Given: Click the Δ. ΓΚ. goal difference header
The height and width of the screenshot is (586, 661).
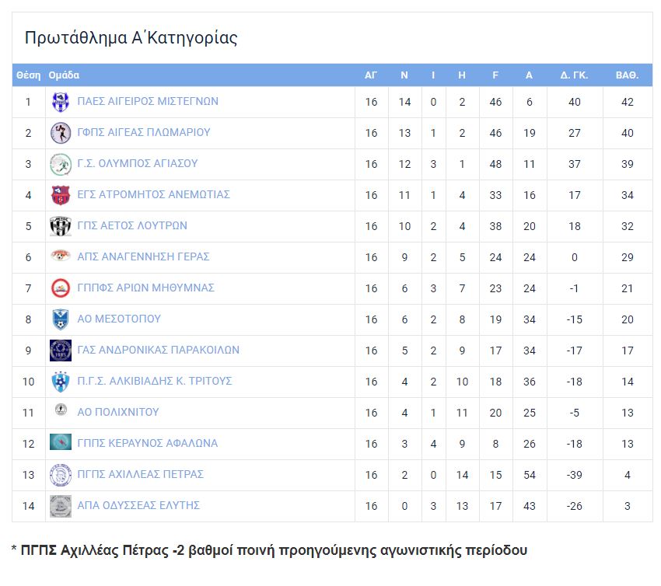Looking at the screenshot, I should [574, 75].
